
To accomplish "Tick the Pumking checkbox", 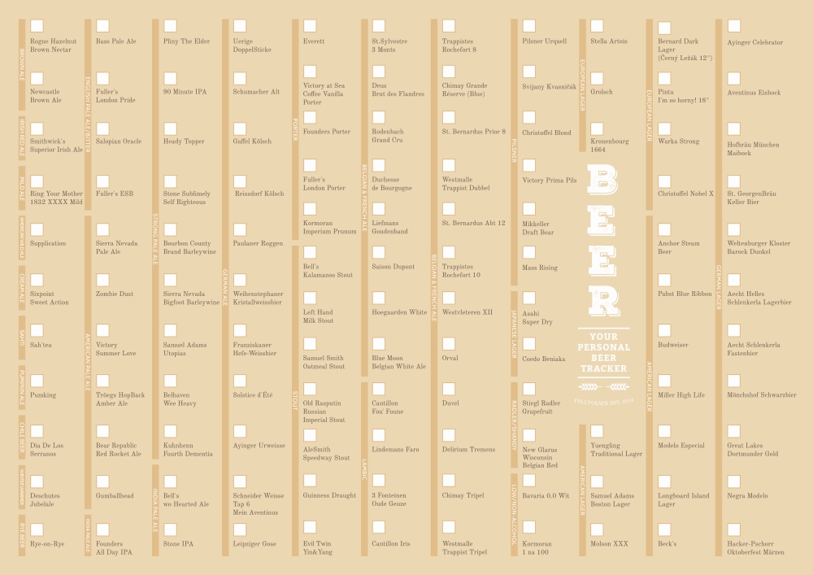I will pyautogui.click(x=37, y=381).
